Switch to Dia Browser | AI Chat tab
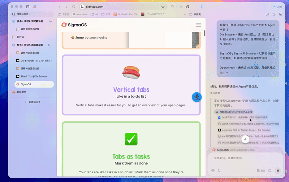 (x=34, y=60)
